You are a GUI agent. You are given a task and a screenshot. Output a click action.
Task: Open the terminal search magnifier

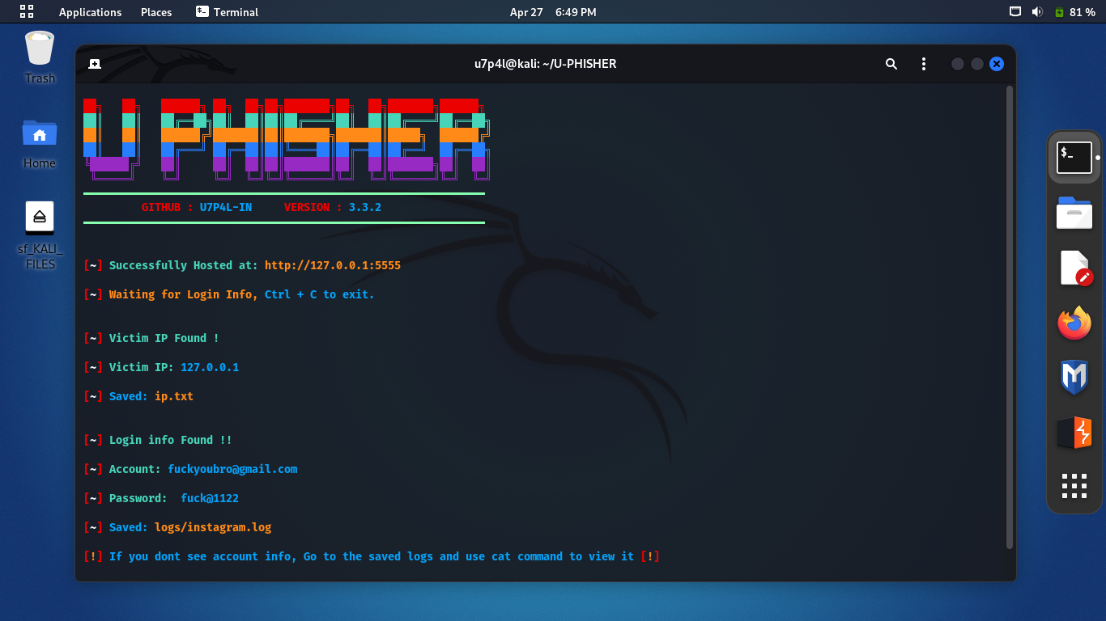(x=891, y=64)
